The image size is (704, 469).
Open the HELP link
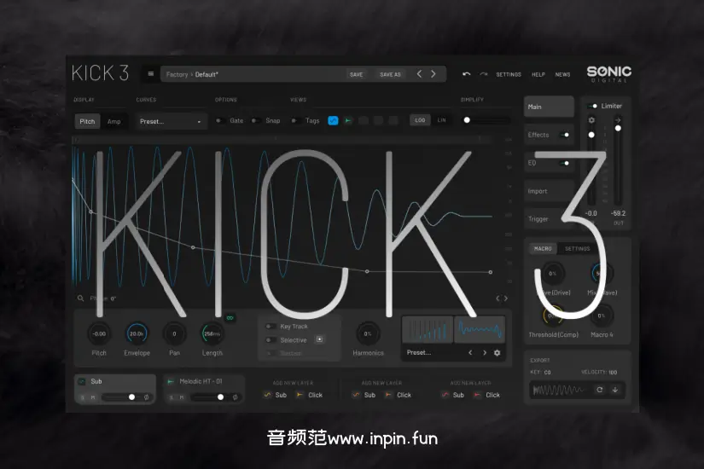pyautogui.click(x=538, y=74)
